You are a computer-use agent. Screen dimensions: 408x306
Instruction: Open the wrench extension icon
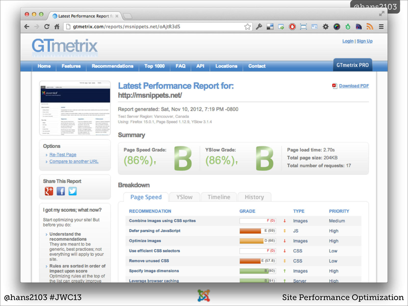(x=259, y=27)
